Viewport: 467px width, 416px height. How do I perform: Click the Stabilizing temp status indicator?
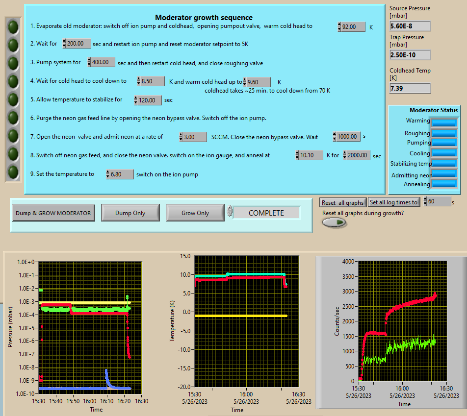pyautogui.click(x=444, y=163)
